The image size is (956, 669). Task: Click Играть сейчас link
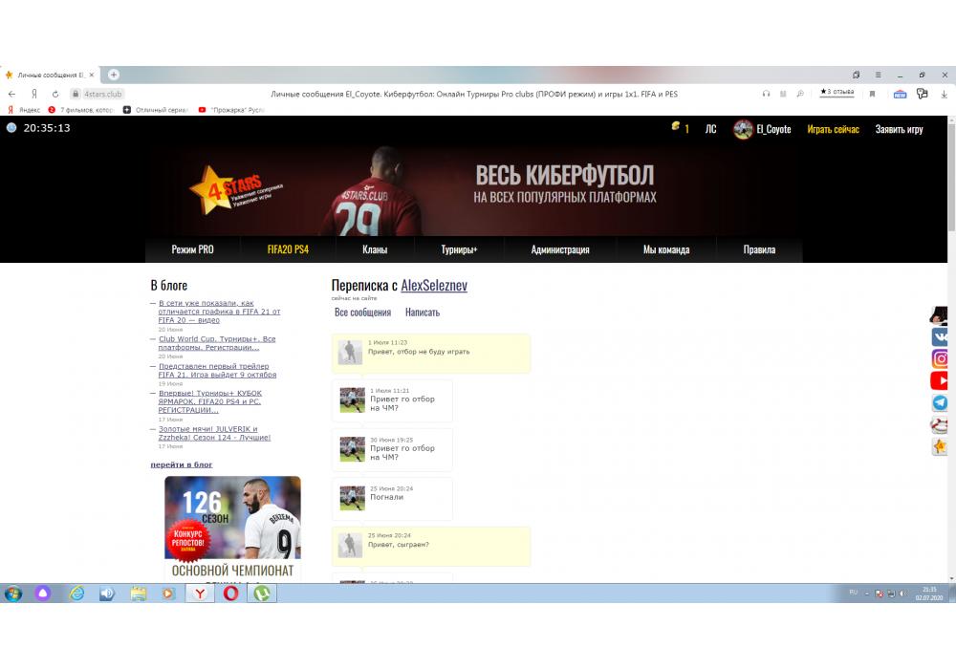point(833,129)
